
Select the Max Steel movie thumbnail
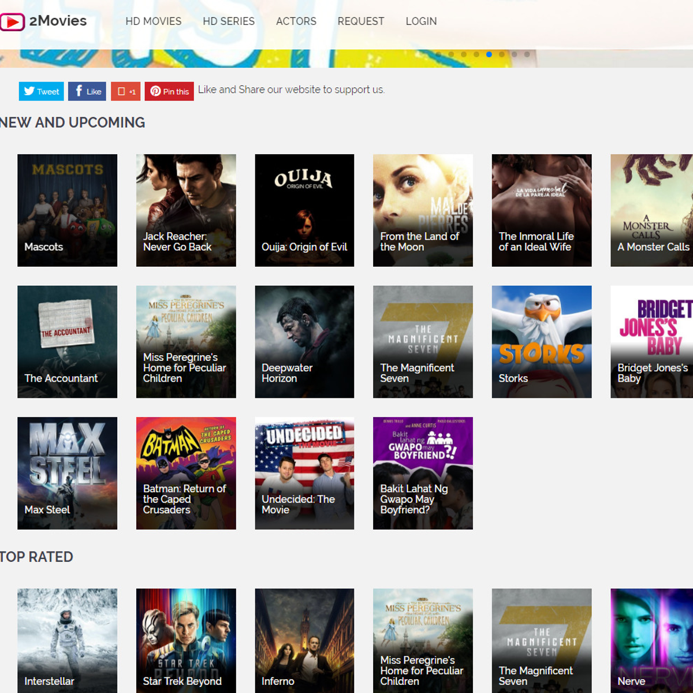coord(67,473)
